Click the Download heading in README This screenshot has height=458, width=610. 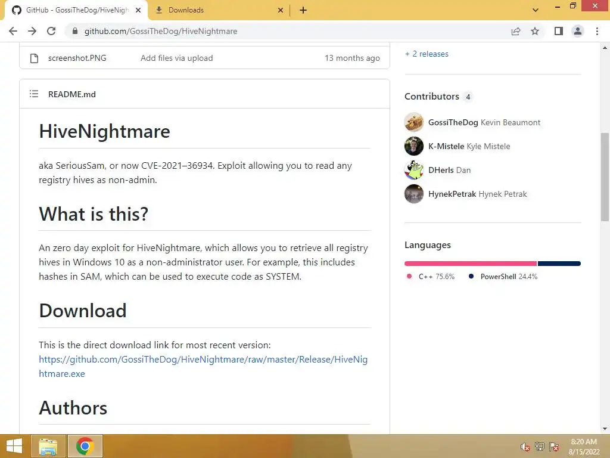click(83, 310)
